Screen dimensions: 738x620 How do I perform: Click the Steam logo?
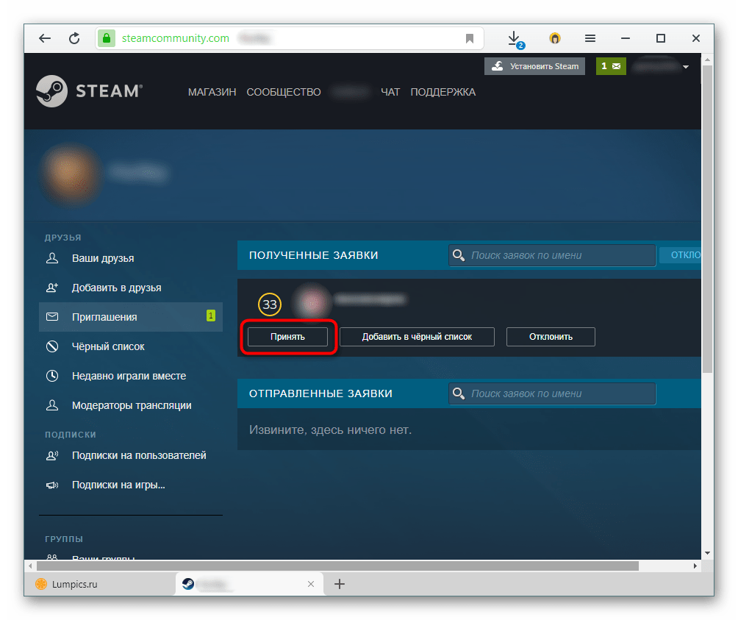90,91
